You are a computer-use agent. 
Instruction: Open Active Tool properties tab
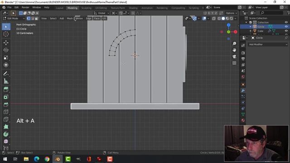[x=243, y=45]
